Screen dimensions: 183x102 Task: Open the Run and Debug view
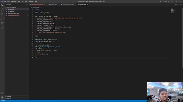2,19
